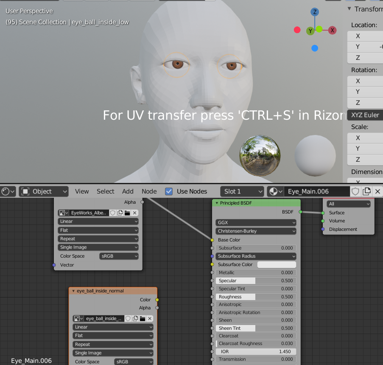Open the View menu in node editor
Viewport: 383px width, 365px height.
point(82,191)
